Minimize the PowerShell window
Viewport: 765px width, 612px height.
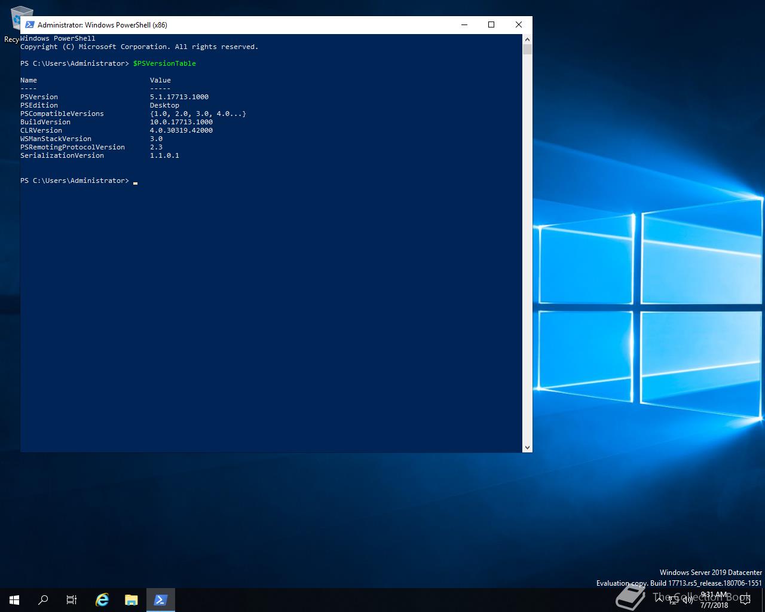pyautogui.click(x=464, y=25)
